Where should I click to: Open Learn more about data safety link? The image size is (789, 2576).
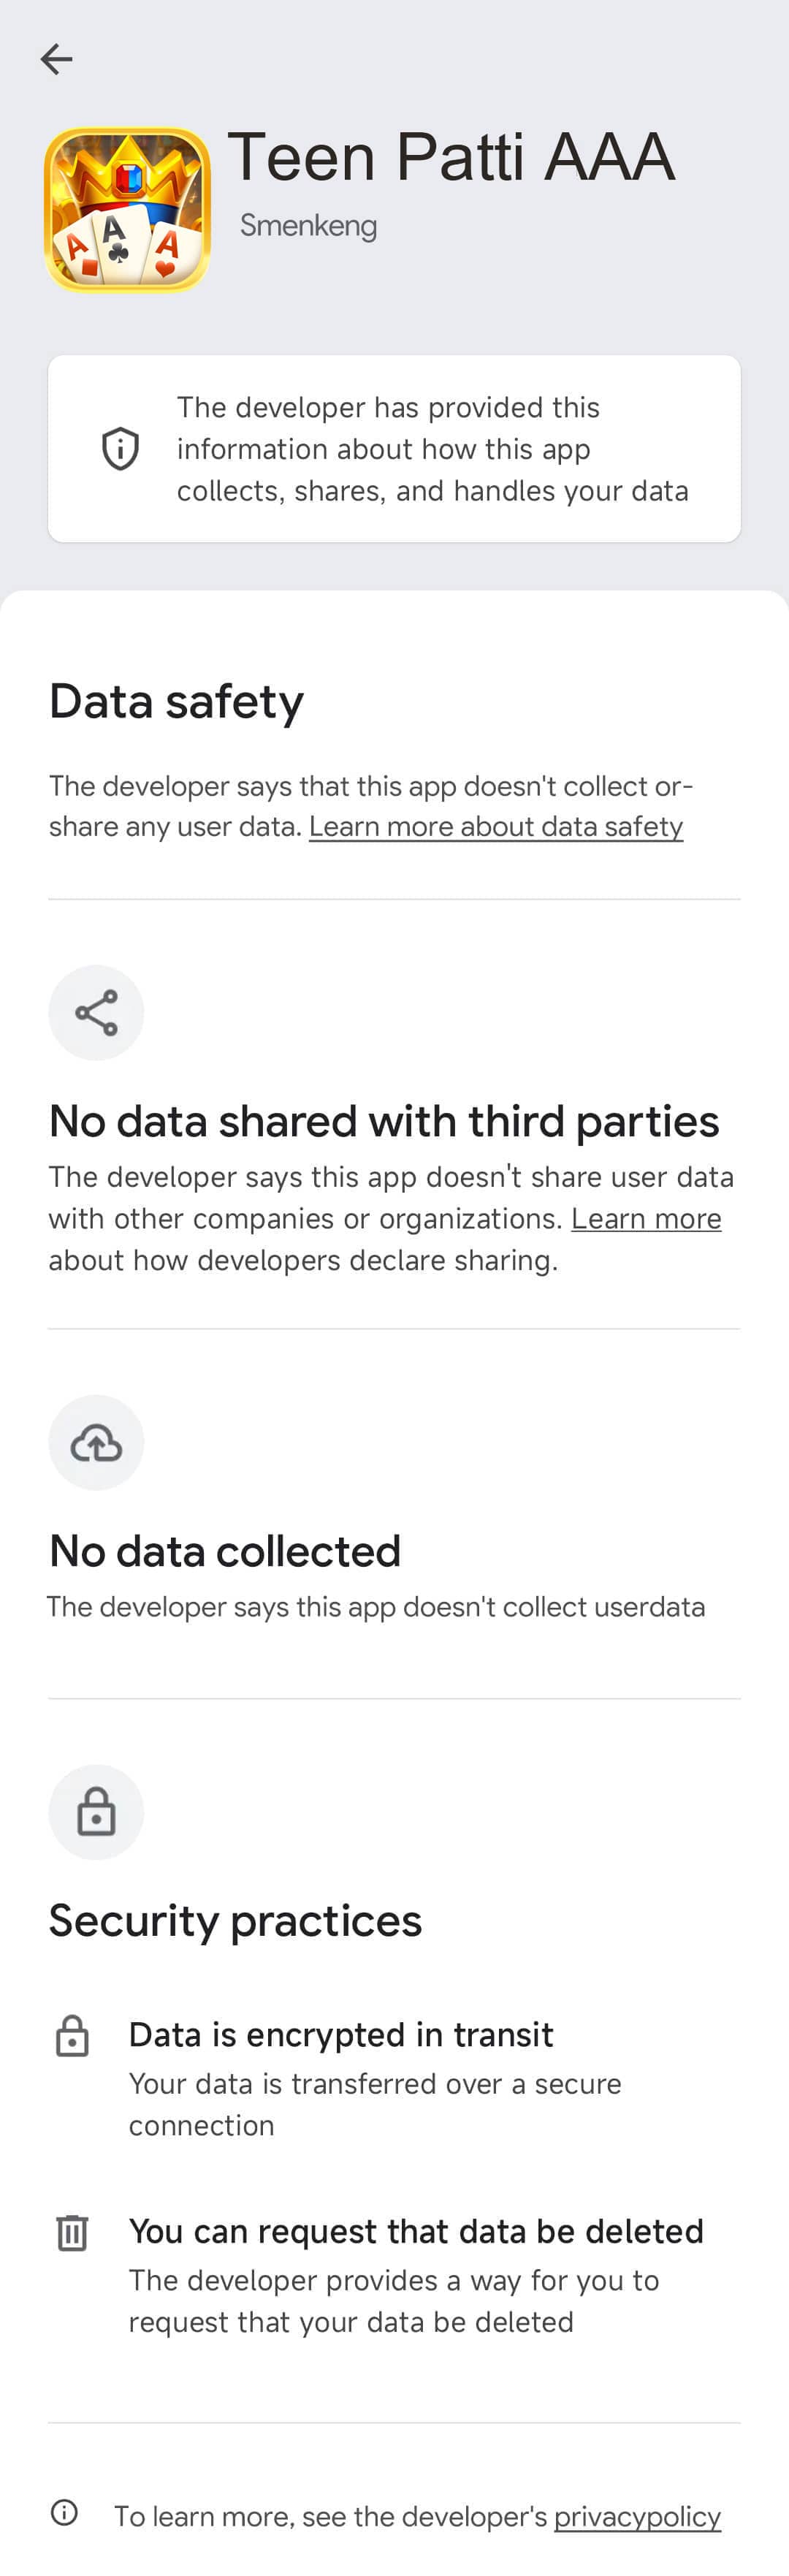[x=495, y=827]
